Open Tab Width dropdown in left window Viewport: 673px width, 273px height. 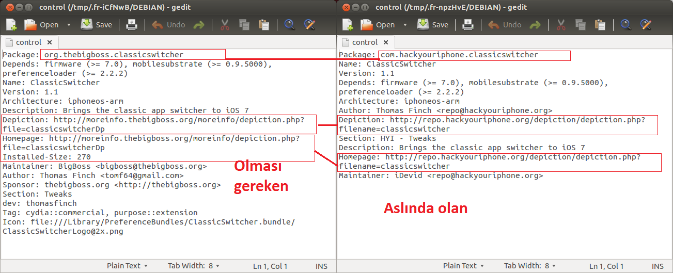coord(194,266)
